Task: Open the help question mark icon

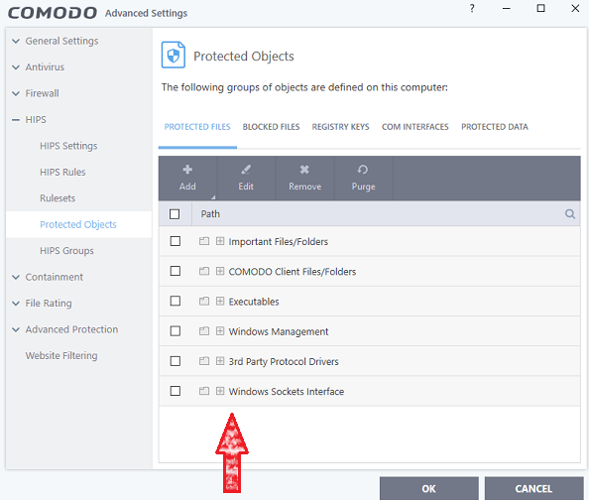Action: (x=472, y=8)
